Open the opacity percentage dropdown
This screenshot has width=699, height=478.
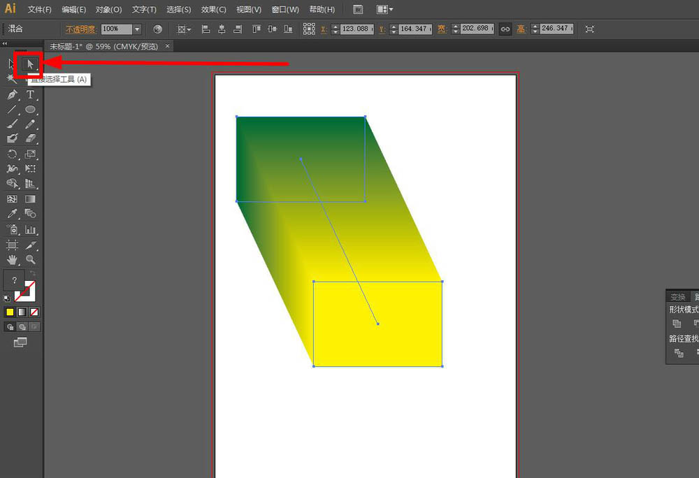[x=137, y=29]
